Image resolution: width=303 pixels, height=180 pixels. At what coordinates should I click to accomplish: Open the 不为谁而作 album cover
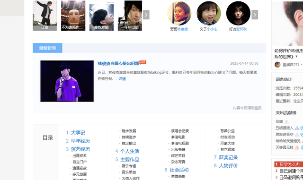(73, 16)
